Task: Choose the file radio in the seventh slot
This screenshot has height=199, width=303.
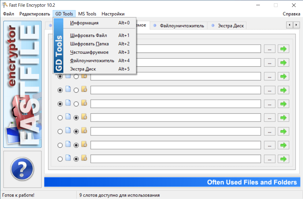Action: click(x=60, y=131)
